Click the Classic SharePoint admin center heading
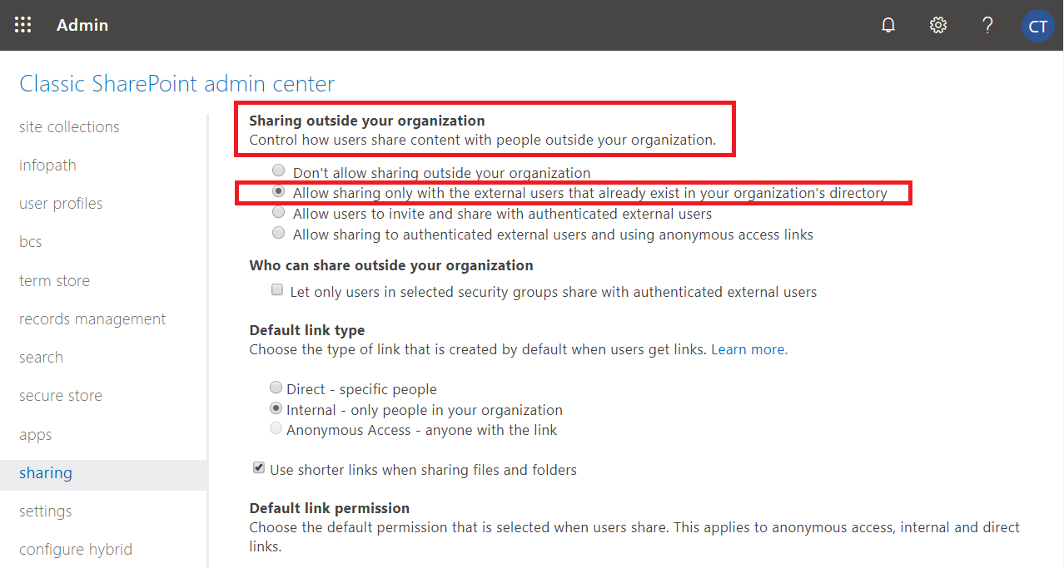This screenshot has width=1064, height=568. [177, 84]
